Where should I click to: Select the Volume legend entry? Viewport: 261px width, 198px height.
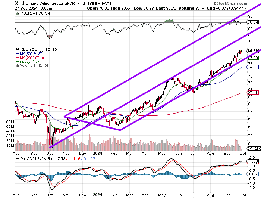[x=32, y=66]
